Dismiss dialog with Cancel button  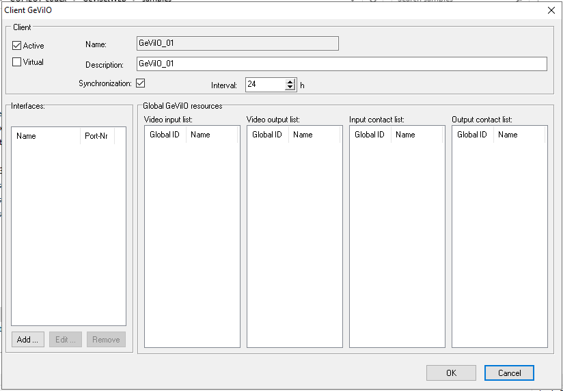point(509,373)
